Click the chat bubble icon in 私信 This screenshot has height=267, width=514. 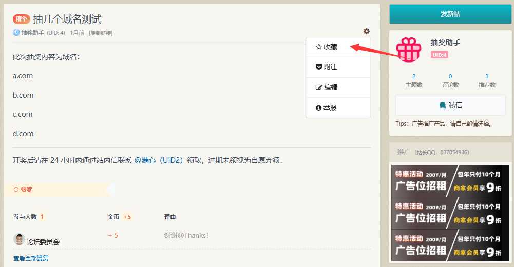pyautogui.click(x=443, y=106)
